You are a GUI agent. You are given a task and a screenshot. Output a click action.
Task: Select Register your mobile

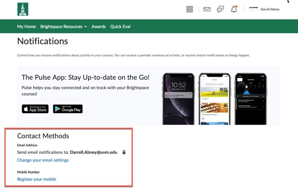click(x=36, y=179)
